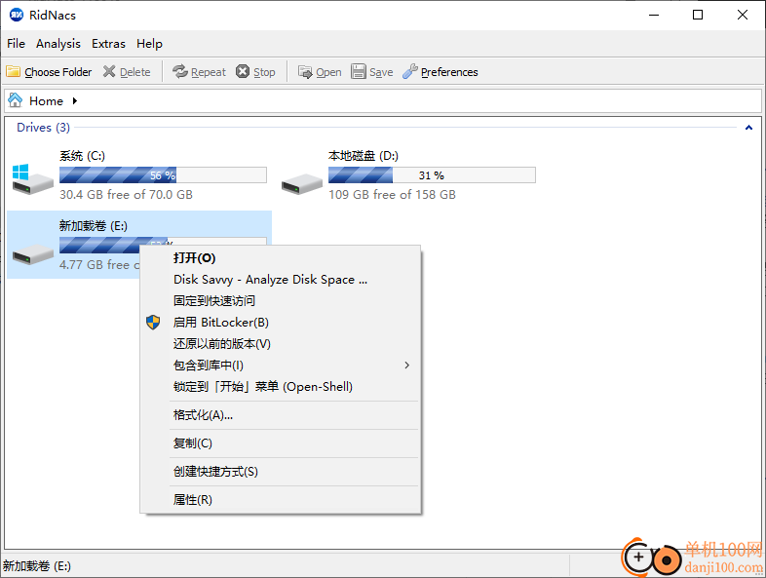Click the Save floppy disk icon
This screenshot has height=578, width=766.
tap(358, 72)
